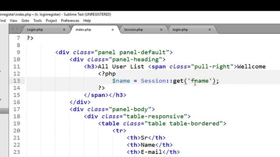Image resolution: width=280 pixels, height=157 pixels.
Task: Click on the $name variable
Action: click(x=121, y=81)
